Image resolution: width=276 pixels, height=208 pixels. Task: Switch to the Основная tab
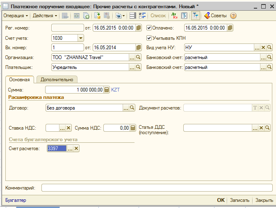20,80
